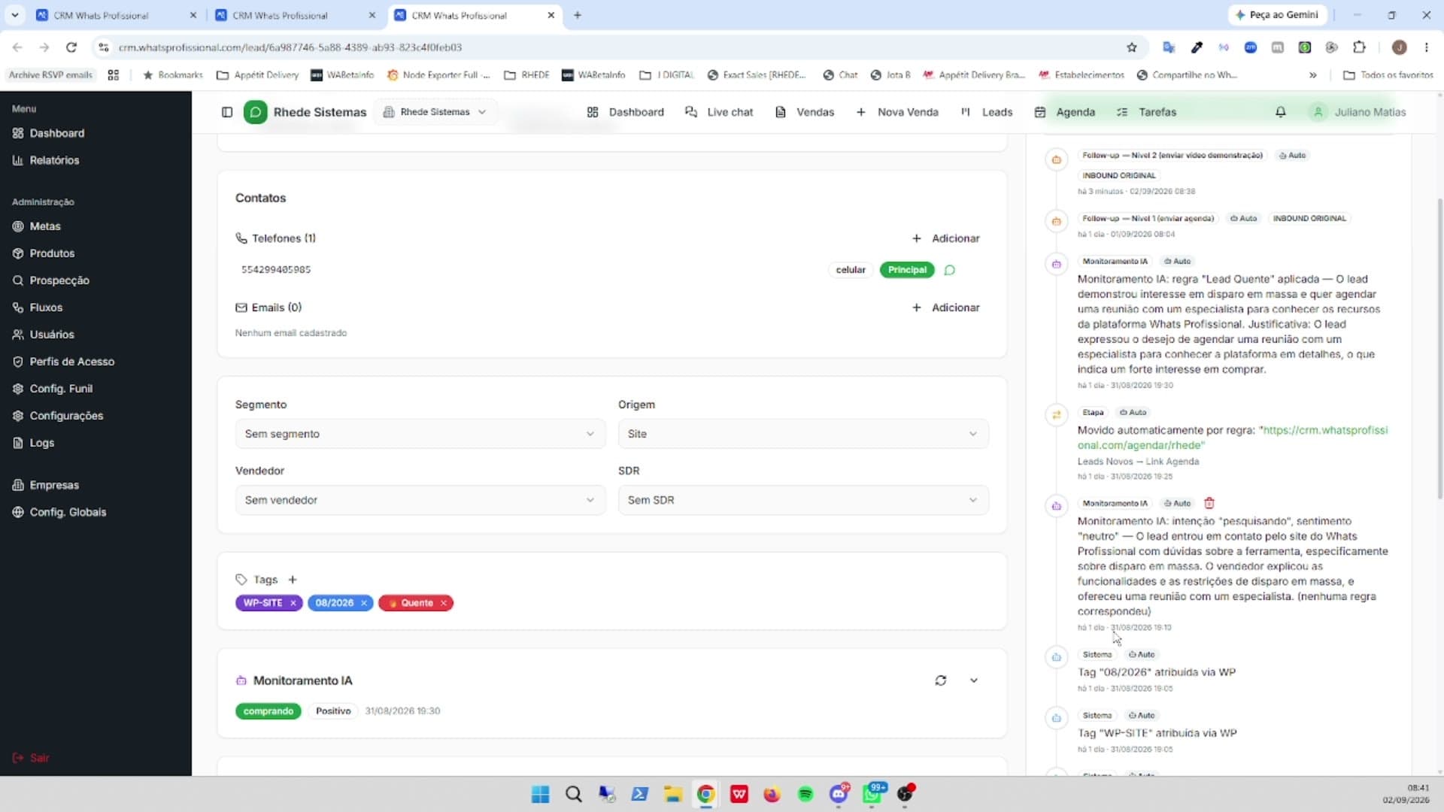Remove the 08/2026 tag
This screenshot has height=812, width=1444.
tap(364, 603)
